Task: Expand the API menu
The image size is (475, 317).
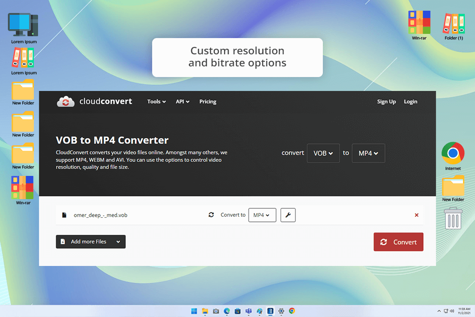Action: pos(182,102)
